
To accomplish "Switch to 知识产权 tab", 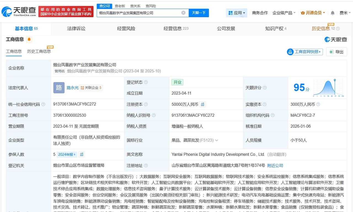I will point(276,29).
